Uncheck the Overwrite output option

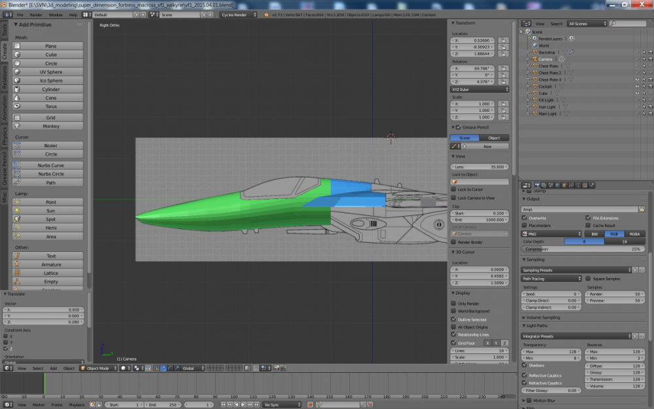coord(525,218)
